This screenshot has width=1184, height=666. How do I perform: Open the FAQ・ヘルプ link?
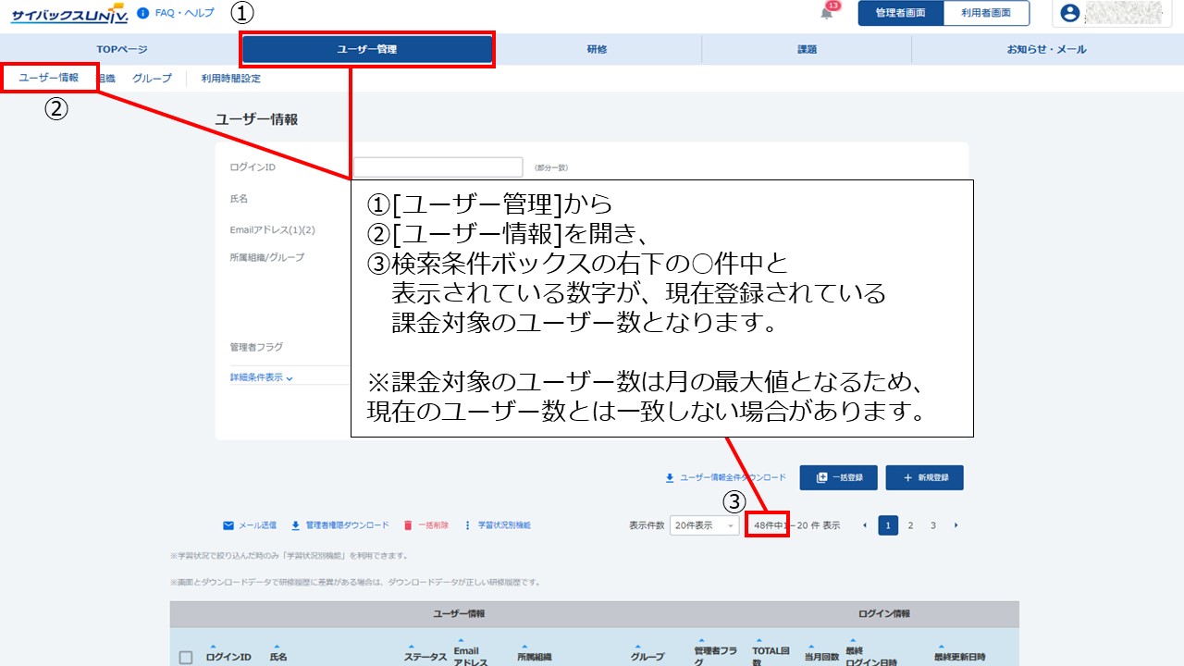pos(176,13)
